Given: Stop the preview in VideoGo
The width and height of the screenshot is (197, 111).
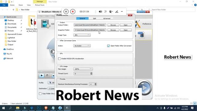Looking at the screenshot, I should pyautogui.click(x=47, y=76).
